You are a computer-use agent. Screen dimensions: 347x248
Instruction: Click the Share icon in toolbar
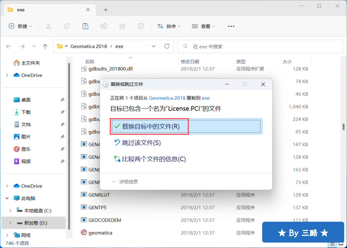coord(122,26)
